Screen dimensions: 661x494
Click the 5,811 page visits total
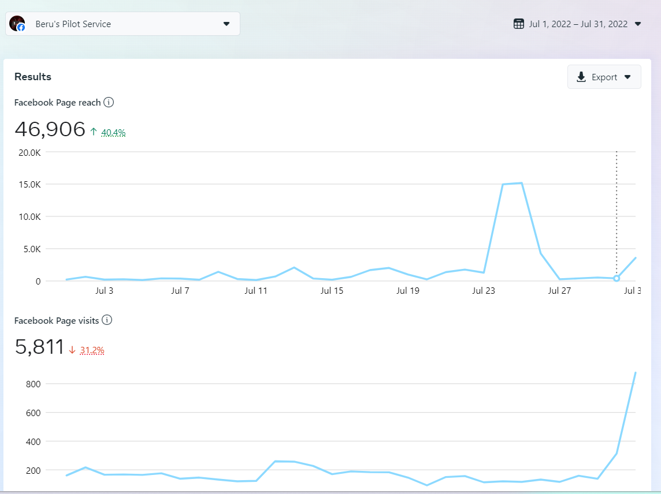point(39,347)
